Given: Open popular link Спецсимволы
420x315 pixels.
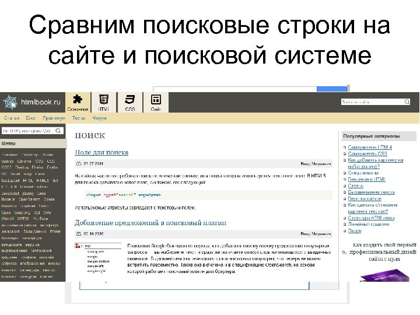Looking at the screenshot, I should 363,173.
